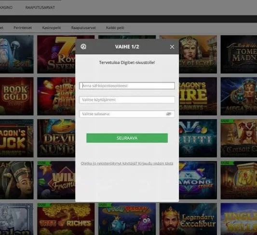Open the Legendary Excalibur game thumbnail
The image size is (257, 235).
pyautogui.click(x=188, y=219)
